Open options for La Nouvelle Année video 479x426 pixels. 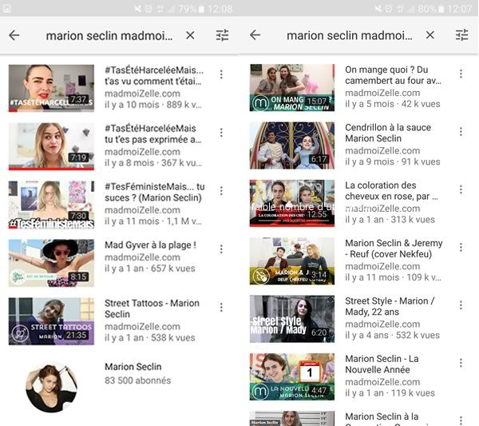(461, 363)
